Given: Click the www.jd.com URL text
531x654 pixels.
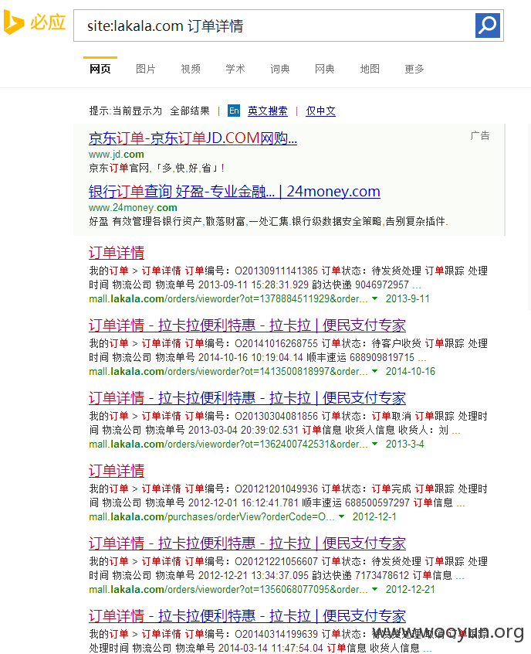Looking at the screenshot, I should (x=117, y=155).
